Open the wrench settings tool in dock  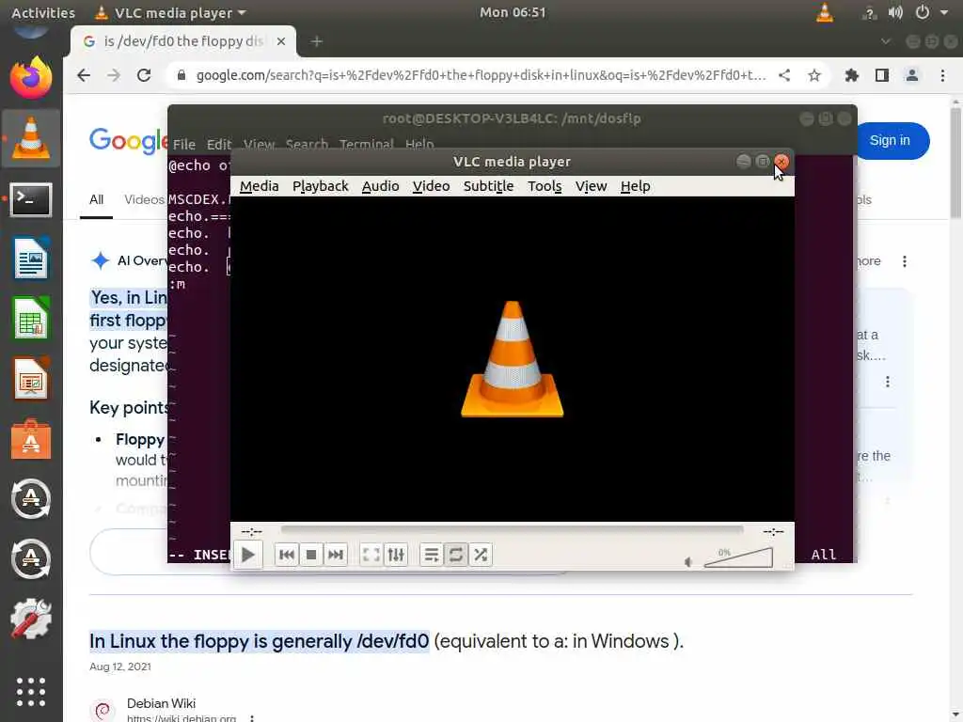pos(31,619)
